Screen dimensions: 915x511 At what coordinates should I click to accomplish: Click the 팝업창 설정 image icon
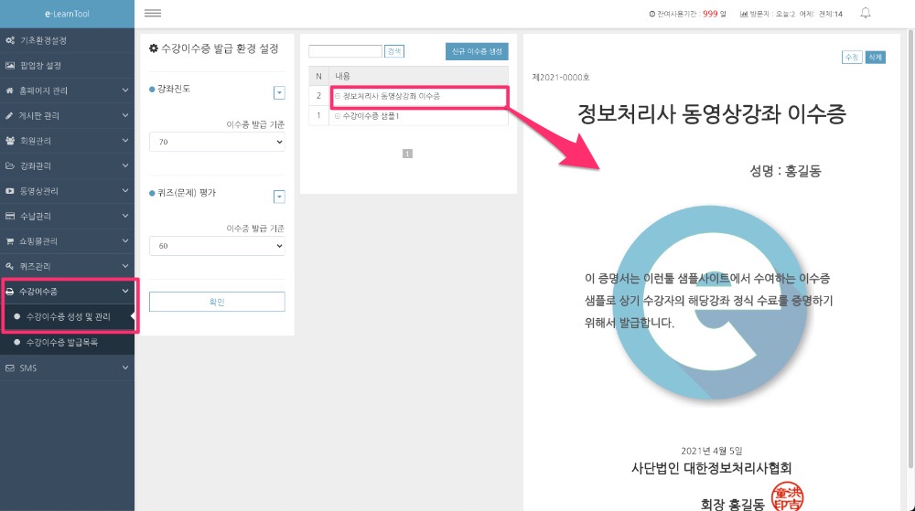(10, 65)
